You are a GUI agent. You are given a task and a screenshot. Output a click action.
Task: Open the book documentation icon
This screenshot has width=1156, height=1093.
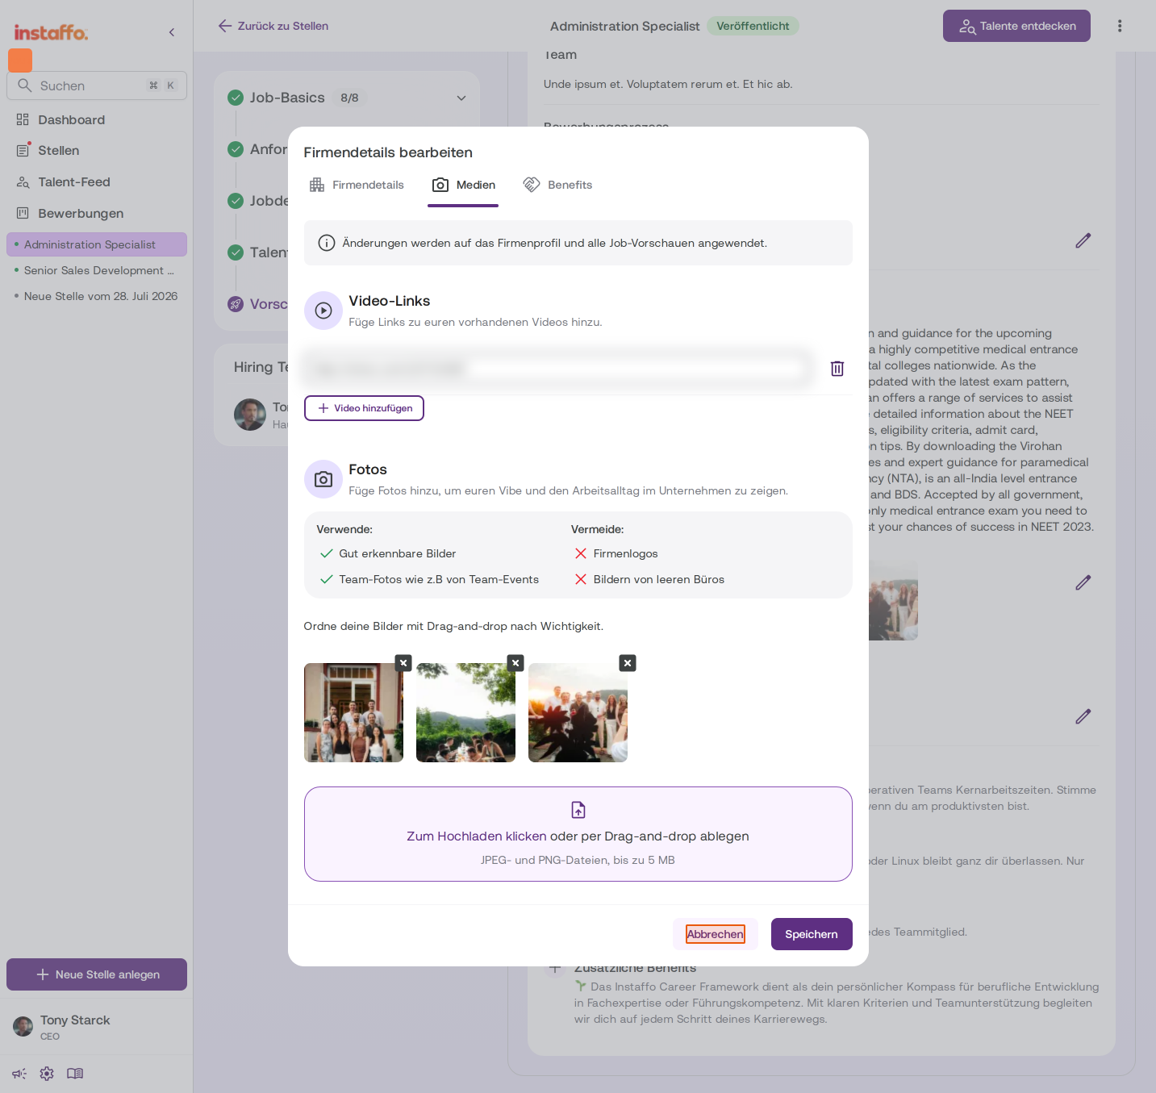[75, 1074]
